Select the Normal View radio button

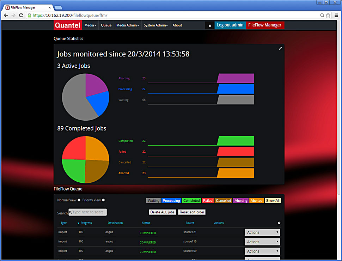pyautogui.click(x=79, y=200)
